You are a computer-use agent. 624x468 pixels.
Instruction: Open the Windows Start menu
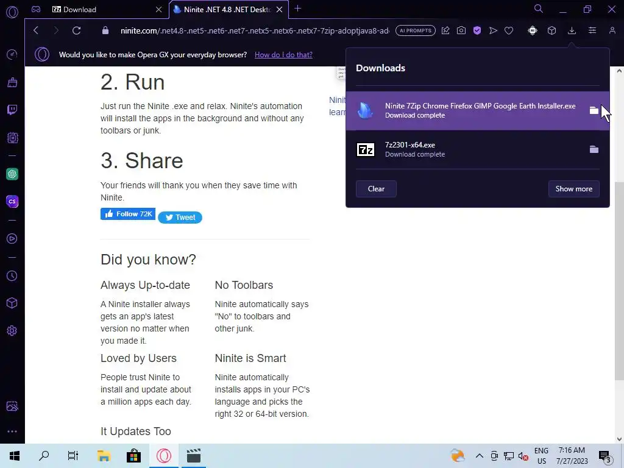(15, 456)
